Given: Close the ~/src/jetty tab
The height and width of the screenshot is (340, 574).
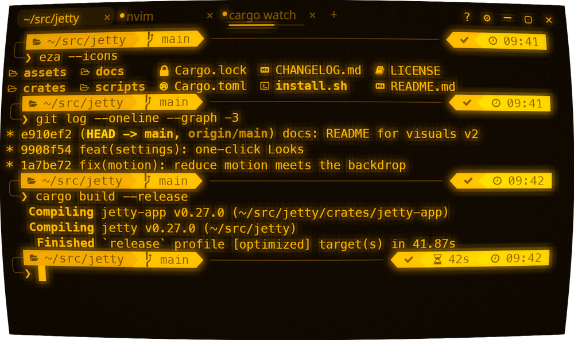Looking at the screenshot, I should coord(107,17).
